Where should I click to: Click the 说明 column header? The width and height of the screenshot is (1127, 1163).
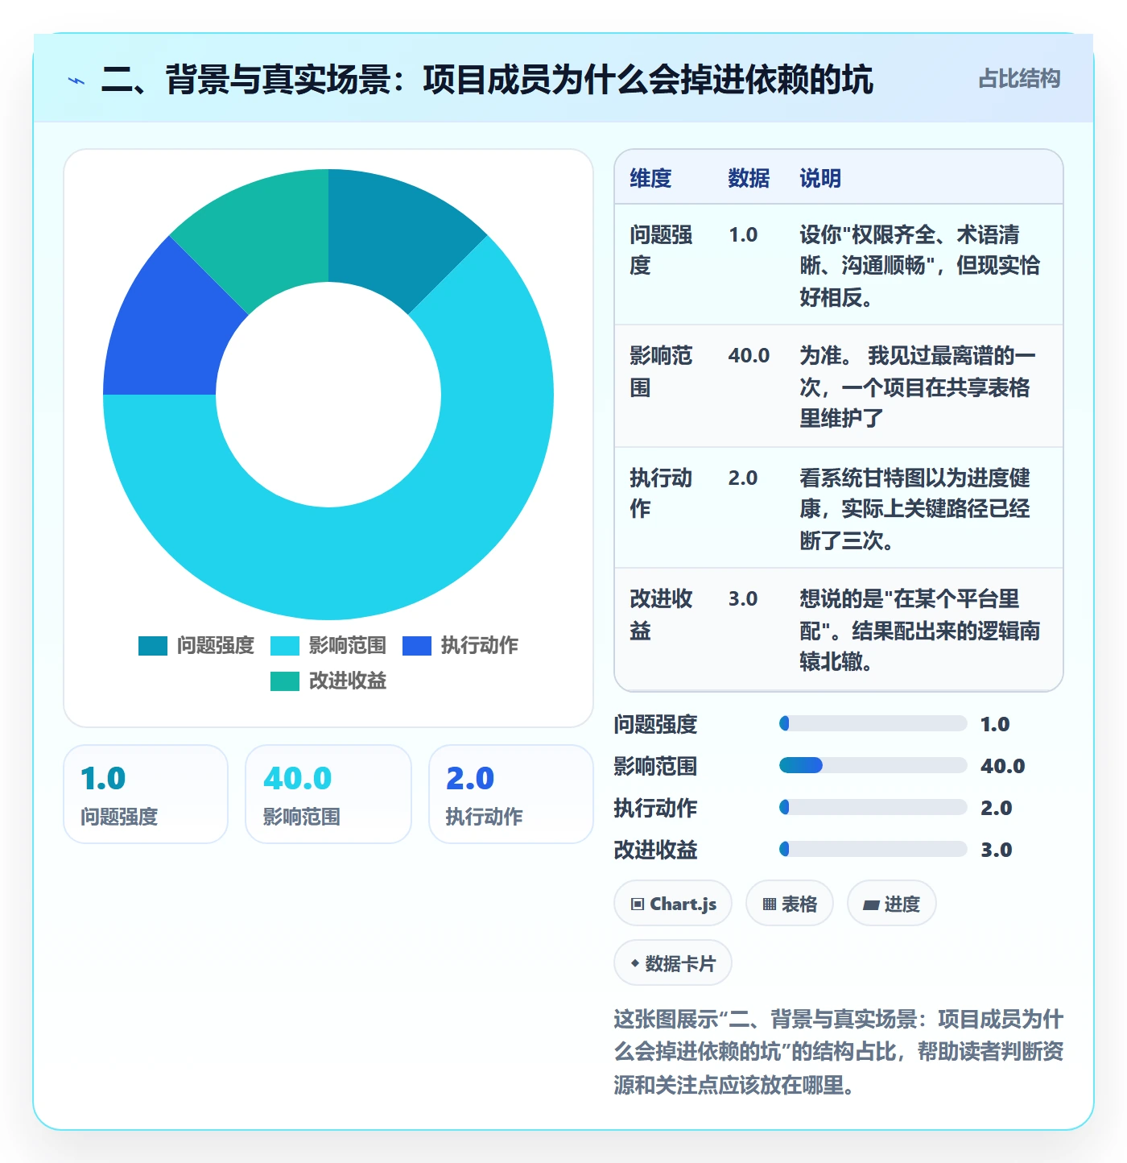[820, 178]
